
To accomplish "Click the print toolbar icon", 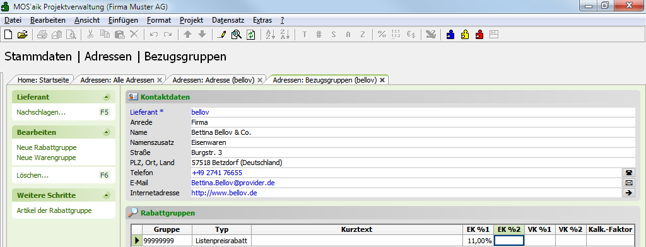I will point(42,35).
